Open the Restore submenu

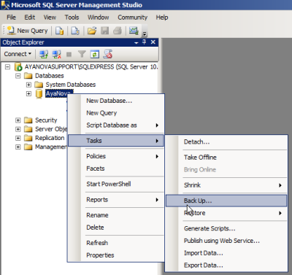click(226, 213)
